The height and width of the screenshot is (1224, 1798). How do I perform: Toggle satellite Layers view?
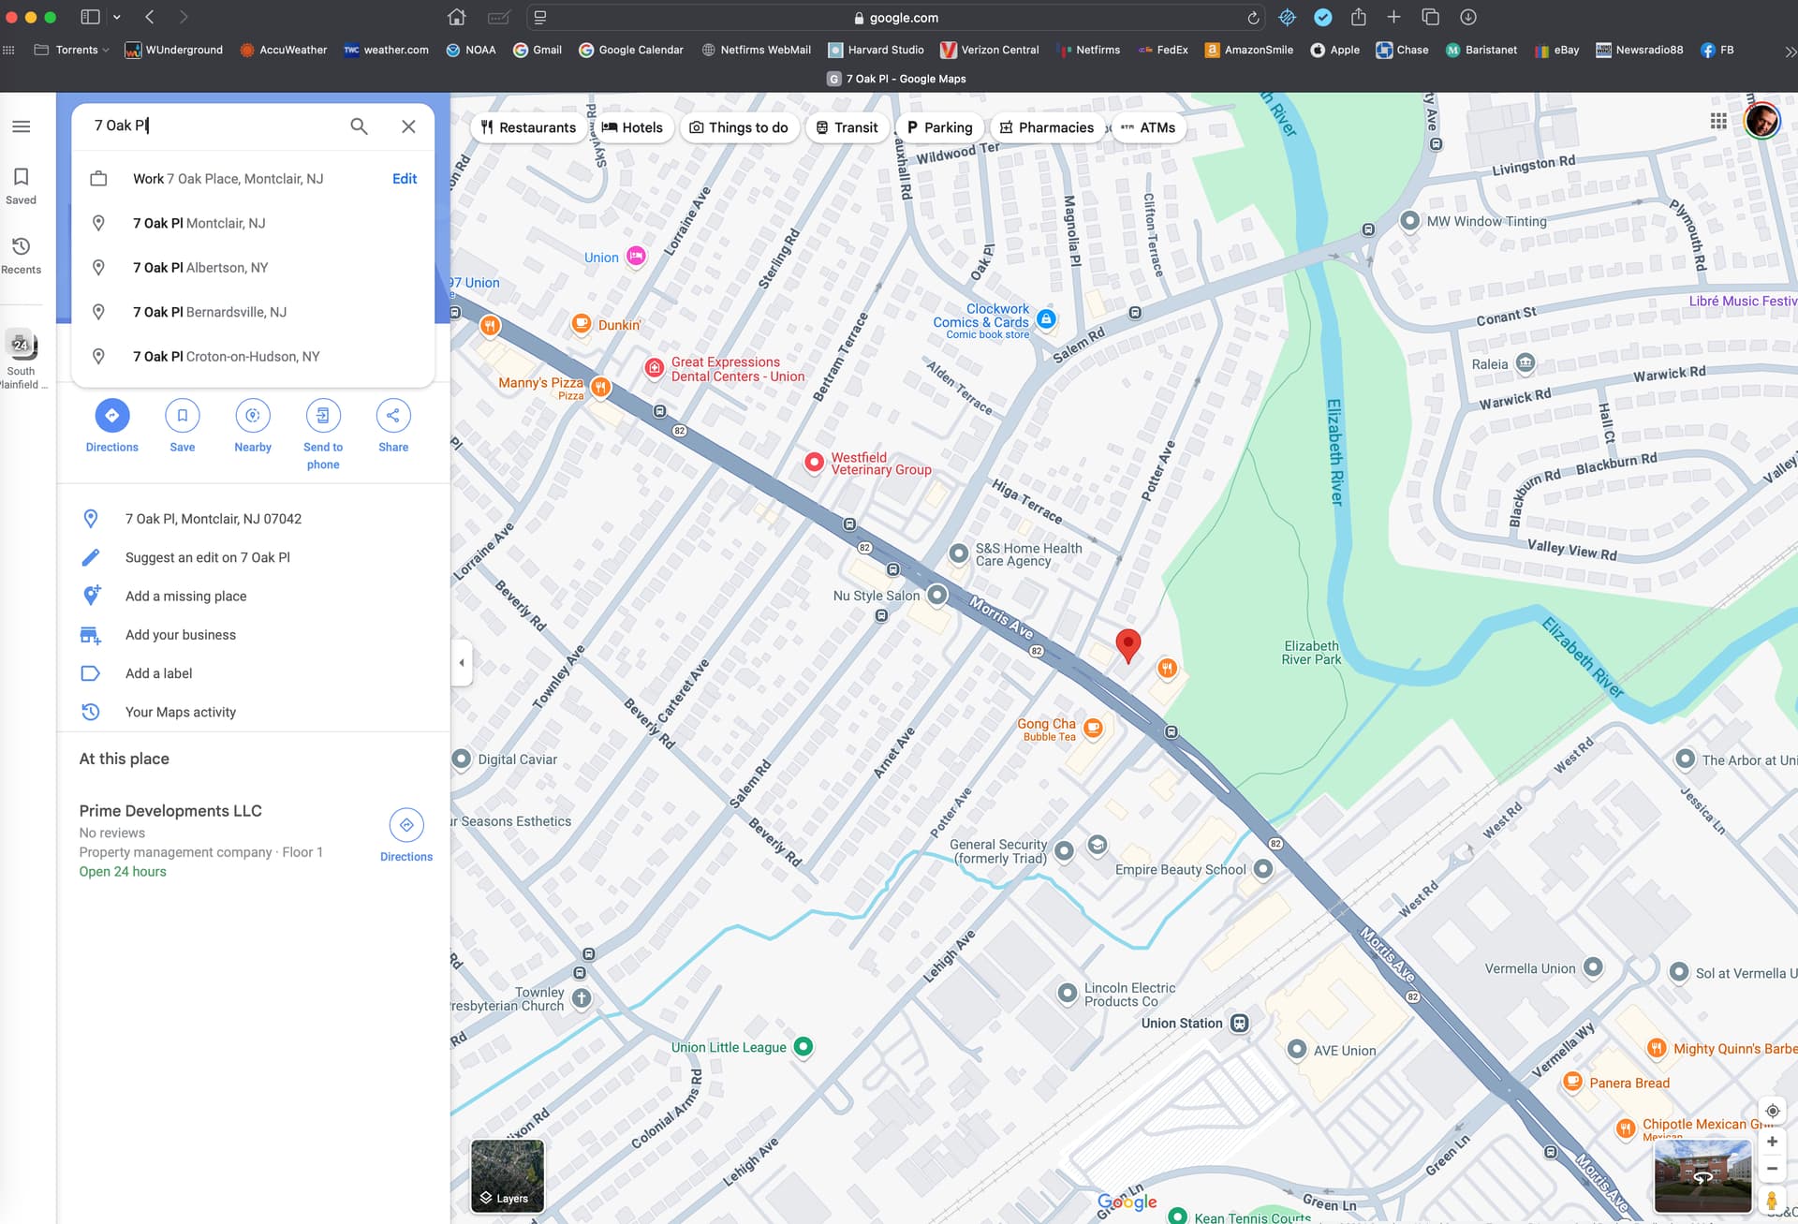point(507,1175)
